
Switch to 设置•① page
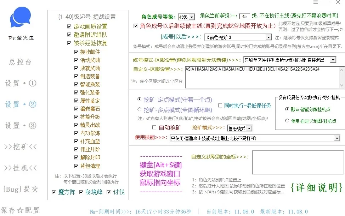pos(21,83)
